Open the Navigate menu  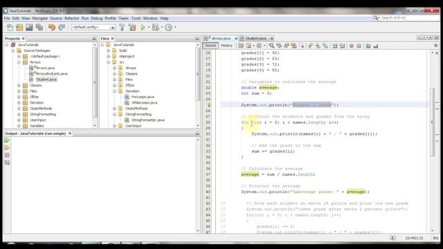coord(40,19)
